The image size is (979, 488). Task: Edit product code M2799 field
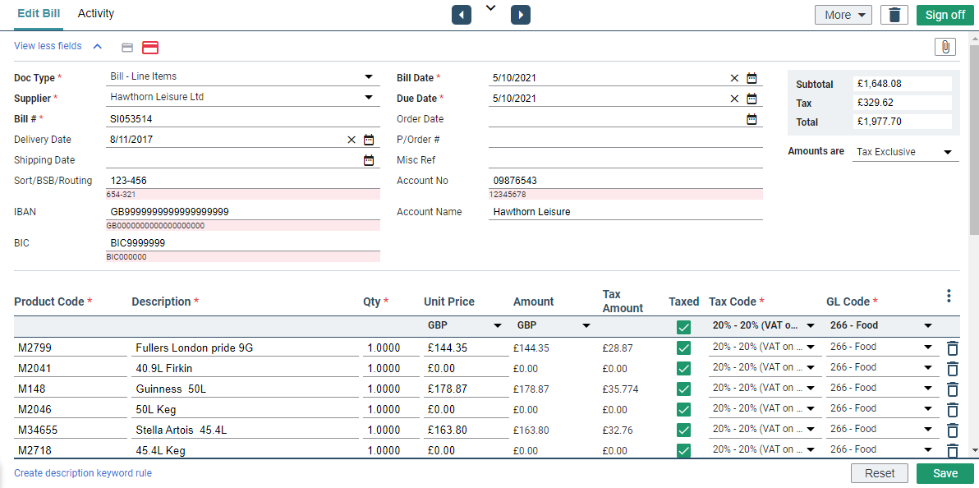pos(71,348)
